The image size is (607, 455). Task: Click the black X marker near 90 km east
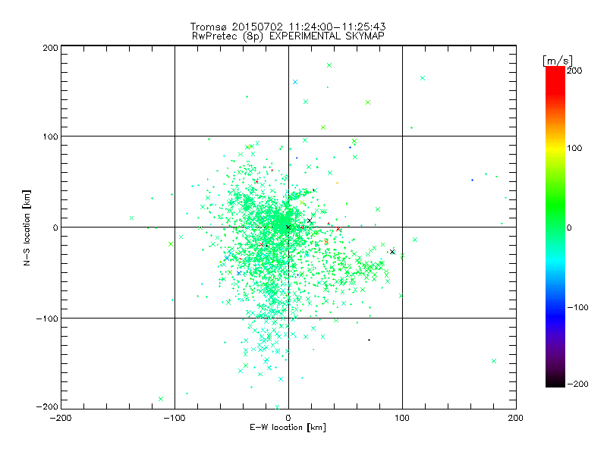pyautogui.click(x=392, y=252)
